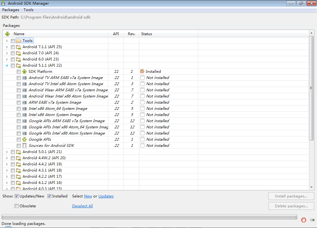Viewport: 317px width, 228px height.
Task: Click the scroll down arrow of package list
Action: coord(311,187)
